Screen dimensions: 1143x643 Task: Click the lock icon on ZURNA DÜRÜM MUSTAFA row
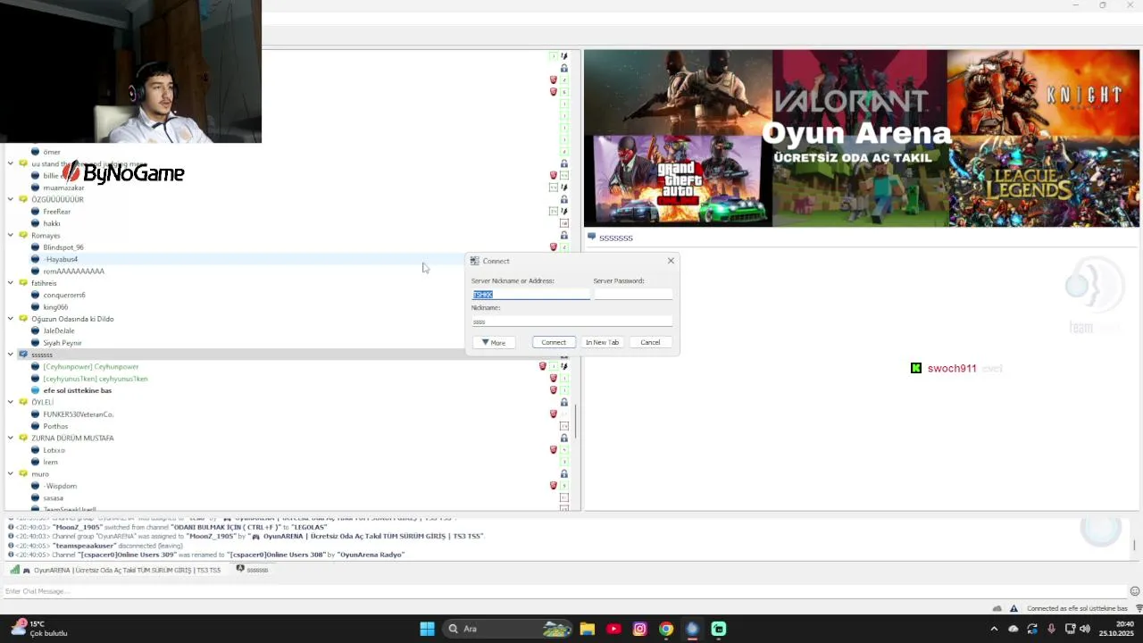tap(564, 438)
